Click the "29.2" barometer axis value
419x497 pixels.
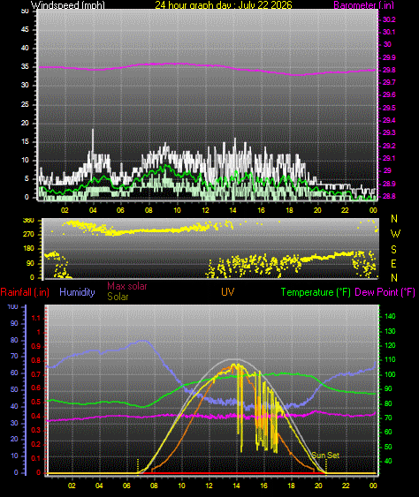[389, 146]
